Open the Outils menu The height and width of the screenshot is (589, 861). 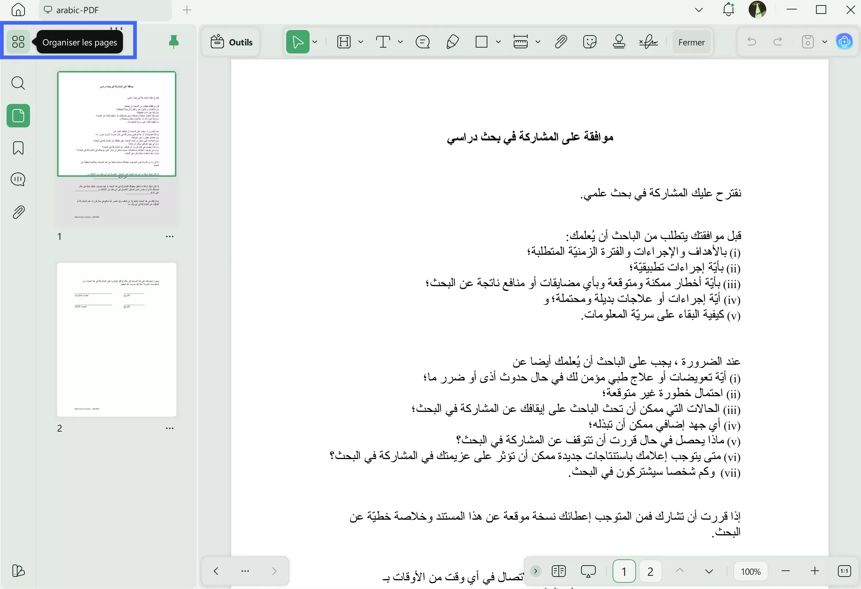point(232,42)
